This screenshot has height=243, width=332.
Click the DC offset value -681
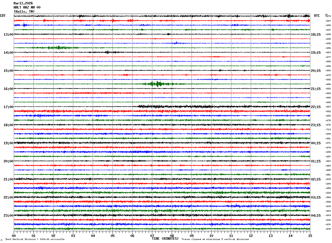[x=328, y=139]
